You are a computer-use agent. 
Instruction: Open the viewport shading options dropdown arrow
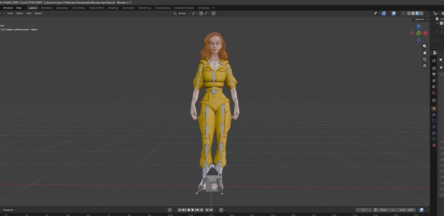(x=426, y=13)
